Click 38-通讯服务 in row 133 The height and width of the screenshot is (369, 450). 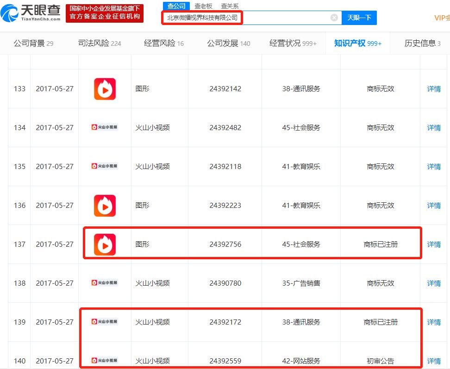click(x=301, y=89)
